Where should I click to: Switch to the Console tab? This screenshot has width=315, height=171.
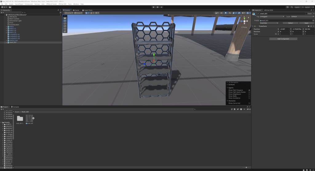coord(15,107)
